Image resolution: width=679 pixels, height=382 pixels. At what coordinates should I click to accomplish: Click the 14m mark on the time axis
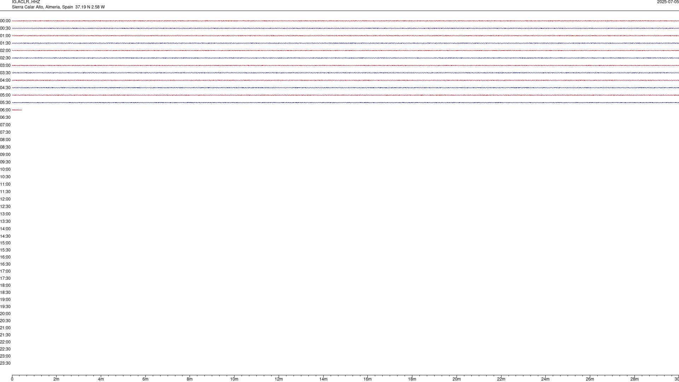[x=323, y=379]
